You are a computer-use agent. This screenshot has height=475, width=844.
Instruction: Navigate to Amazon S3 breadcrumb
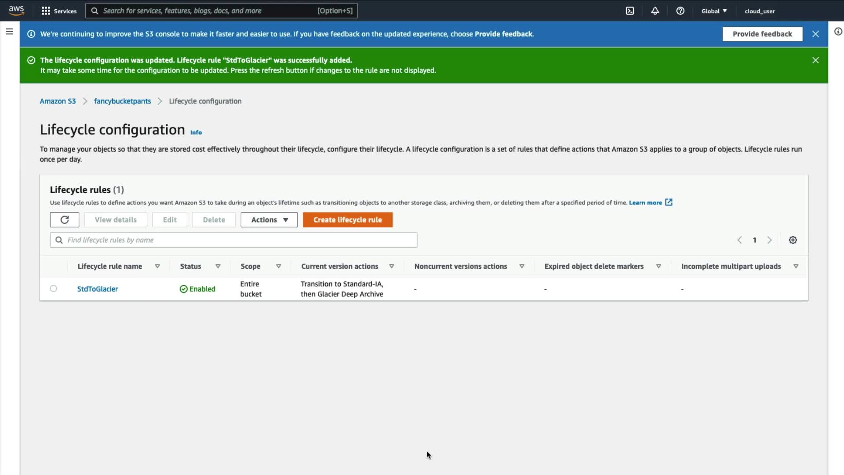point(58,101)
